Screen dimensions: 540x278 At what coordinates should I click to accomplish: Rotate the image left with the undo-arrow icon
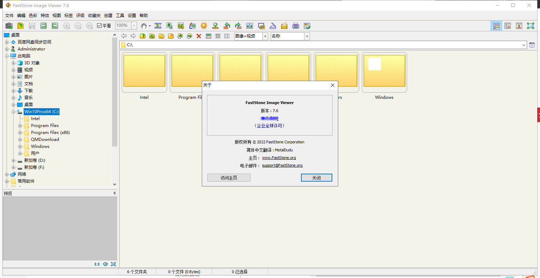[x=227, y=25]
